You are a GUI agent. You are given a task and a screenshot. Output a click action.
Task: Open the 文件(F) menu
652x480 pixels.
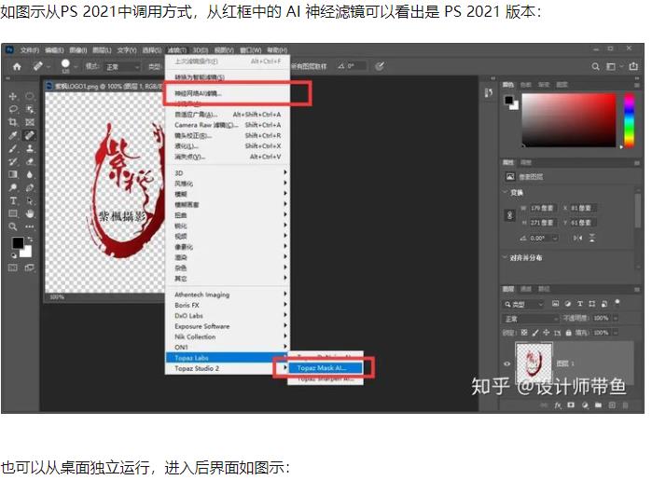pyautogui.click(x=30, y=50)
